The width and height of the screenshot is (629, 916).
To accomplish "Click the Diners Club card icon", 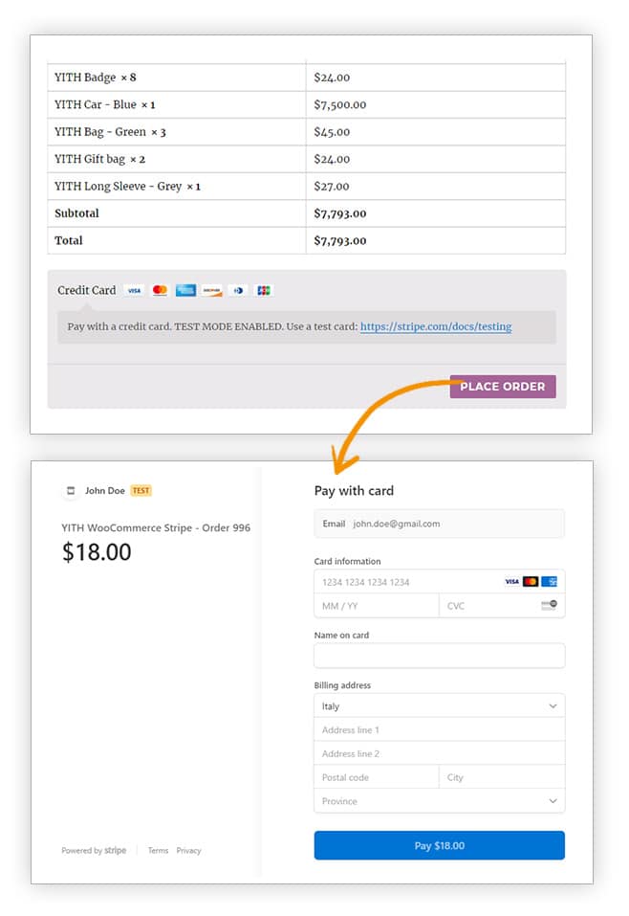I will [x=238, y=290].
